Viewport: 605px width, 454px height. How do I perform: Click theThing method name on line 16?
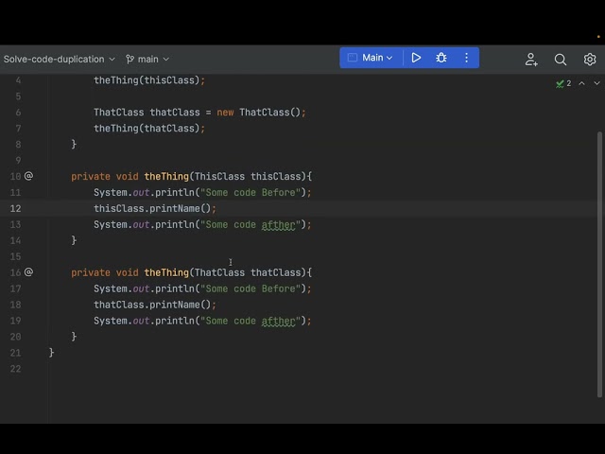click(166, 272)
